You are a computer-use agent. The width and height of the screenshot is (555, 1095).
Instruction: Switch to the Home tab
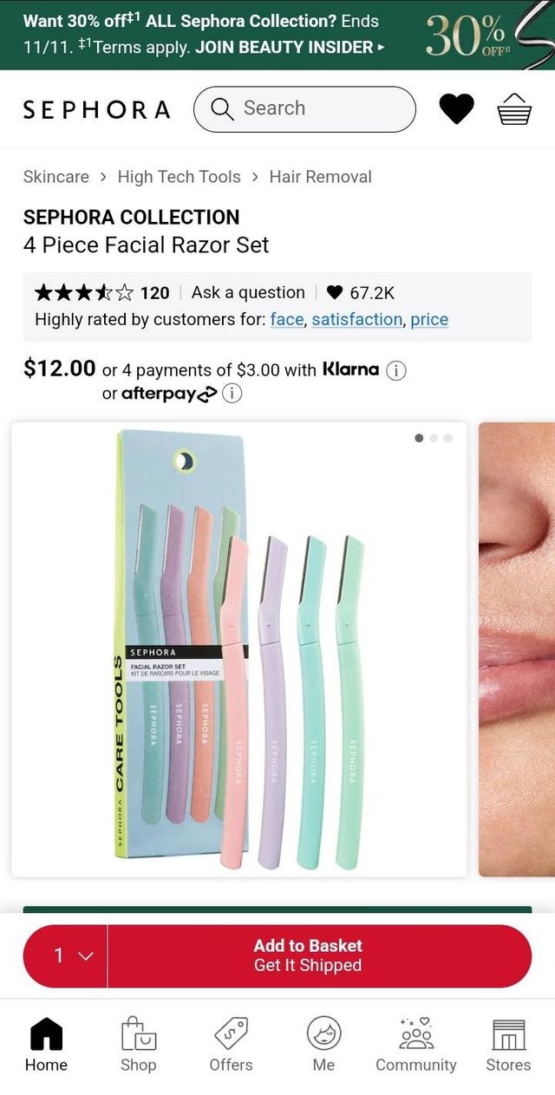(x=46, y=1044)
